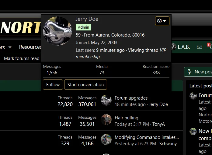Click the L.A.B. user avatar icon

[174, 47]
